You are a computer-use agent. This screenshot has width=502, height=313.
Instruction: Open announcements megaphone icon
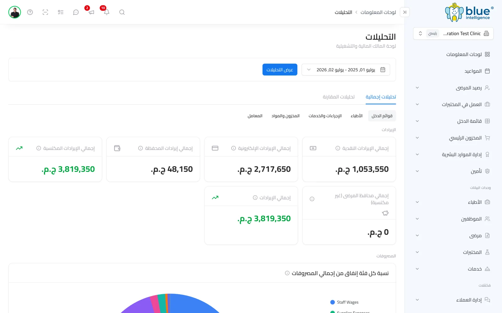pyautogui.click(x=91, y=12)
